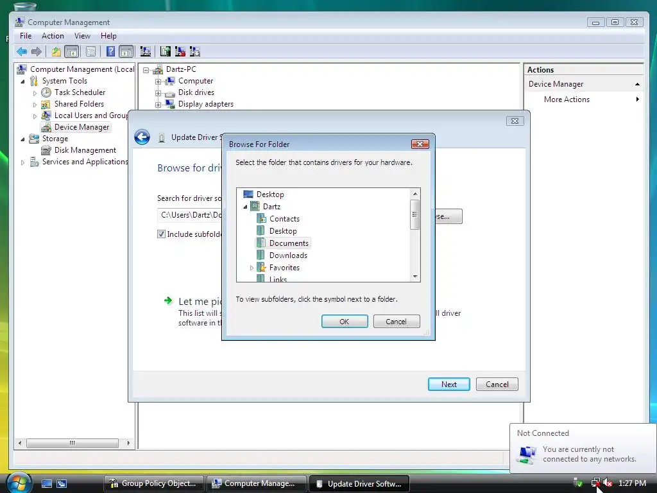Image resolution: width=657 pixels, height=493 pixels.
Task: Select top-level Desktop in Browse dialog
Action: coord(270,195)
